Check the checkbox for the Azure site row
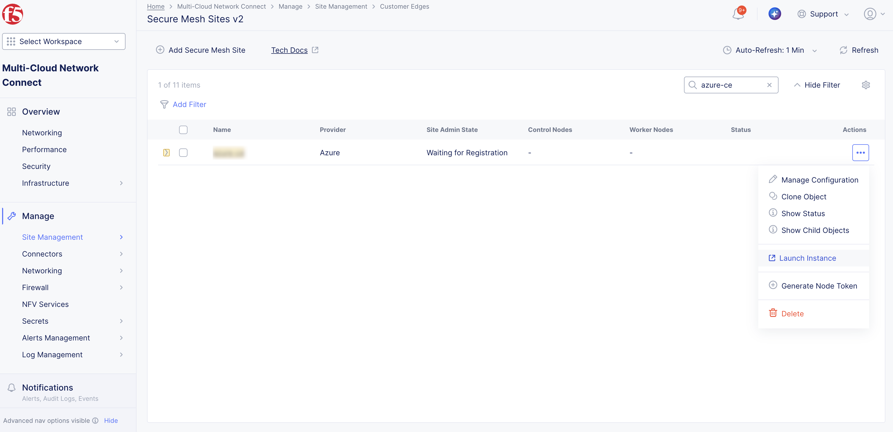This screenshot has height=432, width=893. tap(183, 152)
